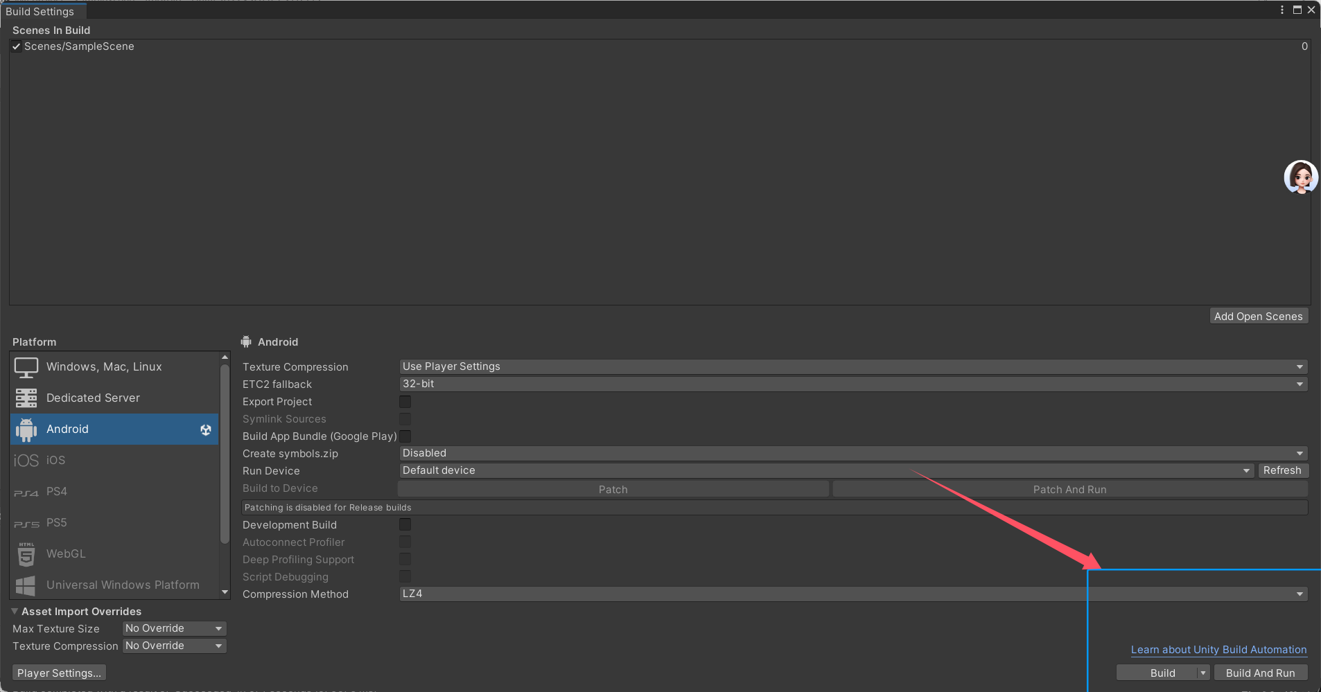Open the Max Texture Size override dropdown
1321x692 pixels.
pyautogui.click(x=175, y=628)
